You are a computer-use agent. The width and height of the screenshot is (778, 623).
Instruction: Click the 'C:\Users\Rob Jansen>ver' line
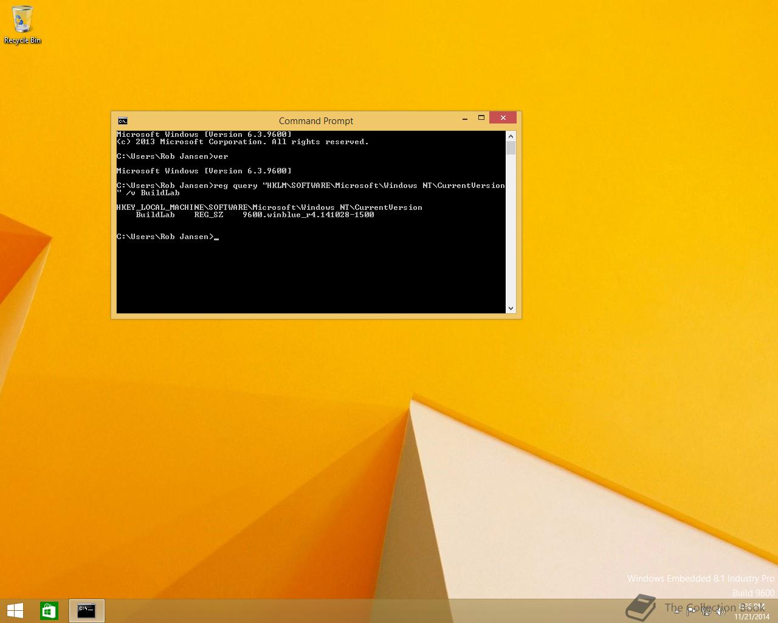173,156
